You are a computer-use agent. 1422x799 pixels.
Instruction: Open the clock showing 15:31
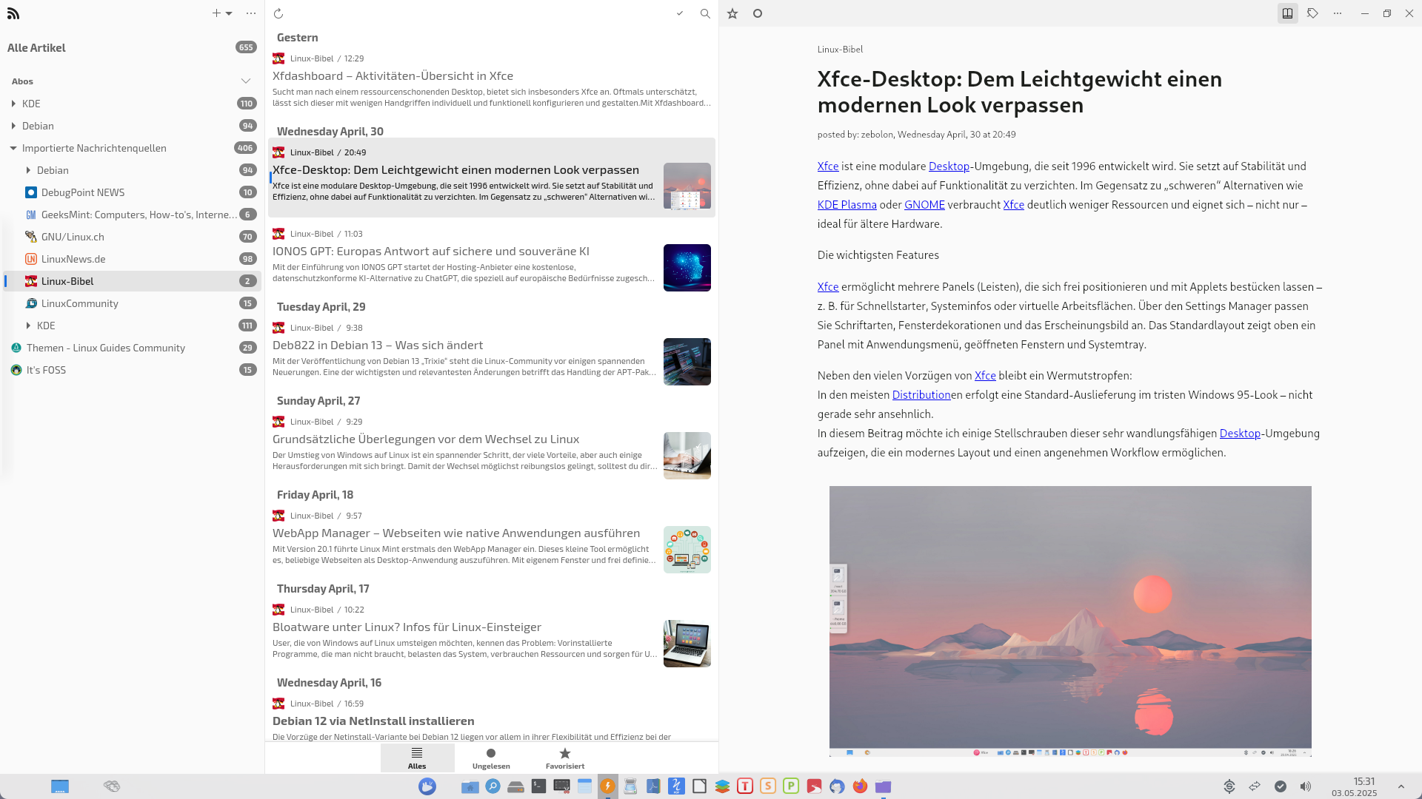1354,786
